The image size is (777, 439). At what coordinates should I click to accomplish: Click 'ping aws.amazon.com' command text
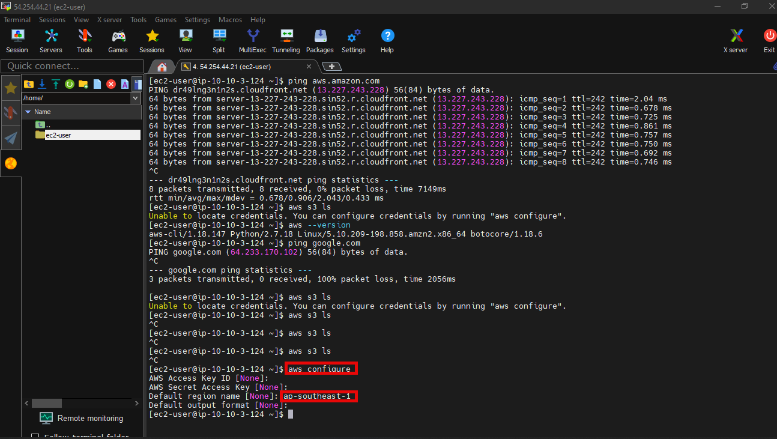point(334,81)
